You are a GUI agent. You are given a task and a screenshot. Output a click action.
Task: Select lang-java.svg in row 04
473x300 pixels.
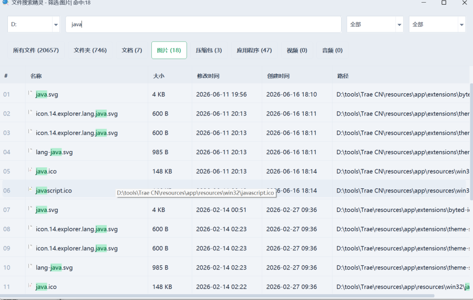54,152
